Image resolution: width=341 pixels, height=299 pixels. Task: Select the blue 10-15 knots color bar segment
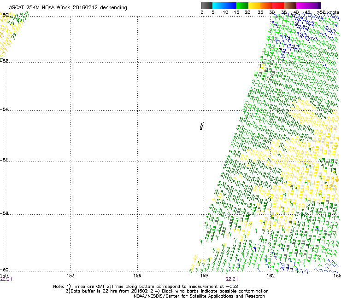click(x=230, y=6)
